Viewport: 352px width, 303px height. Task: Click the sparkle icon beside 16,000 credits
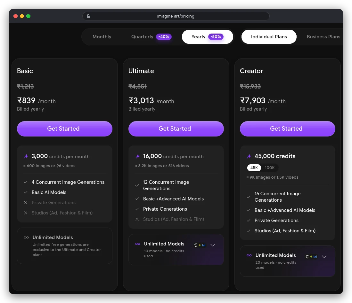[138, 156]
